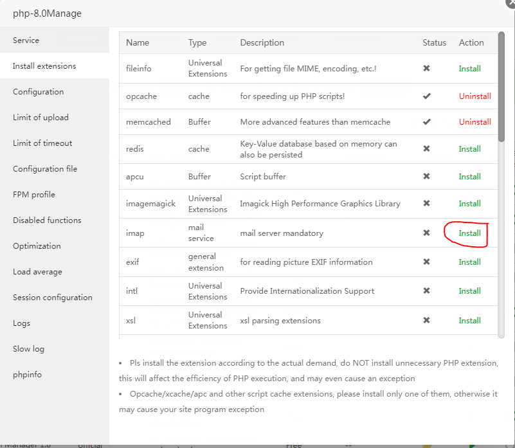Screen dimensions: 515x448
Task: Uninstall the memcached extension
Action: (x=474, y=122)
